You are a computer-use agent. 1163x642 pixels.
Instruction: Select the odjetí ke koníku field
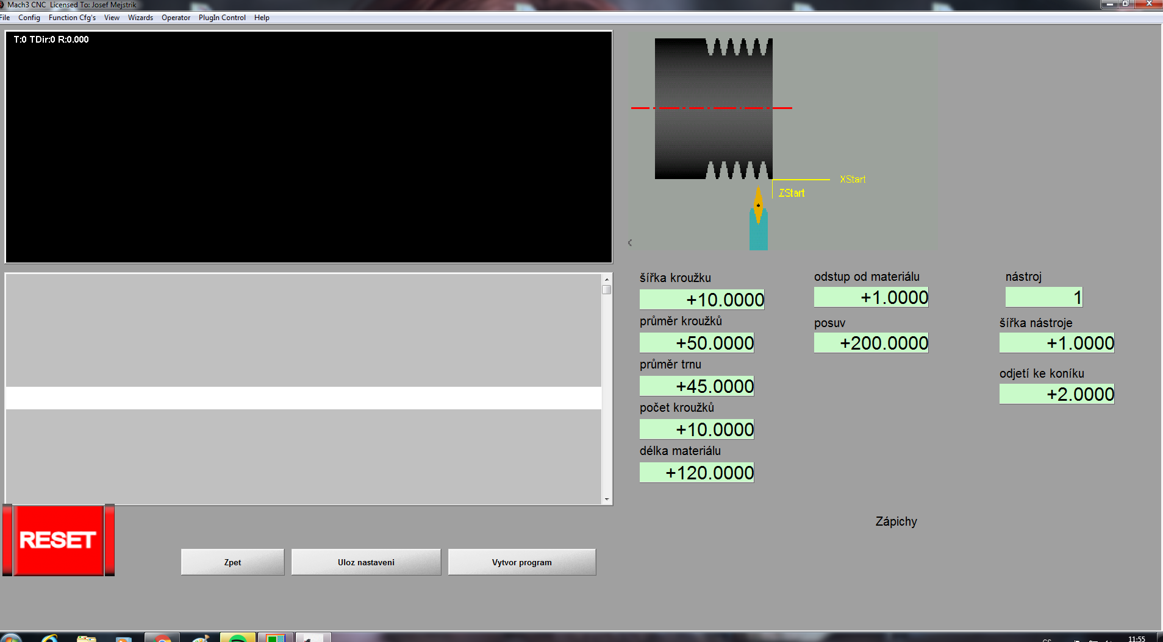click(1056, 394)
